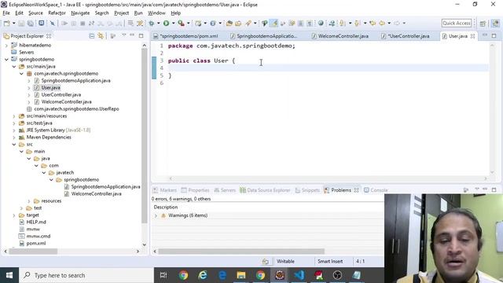Select UserController.java in Project Explorer
The width and height of the screenshot is (503, 283).
(x=61, y=94)
